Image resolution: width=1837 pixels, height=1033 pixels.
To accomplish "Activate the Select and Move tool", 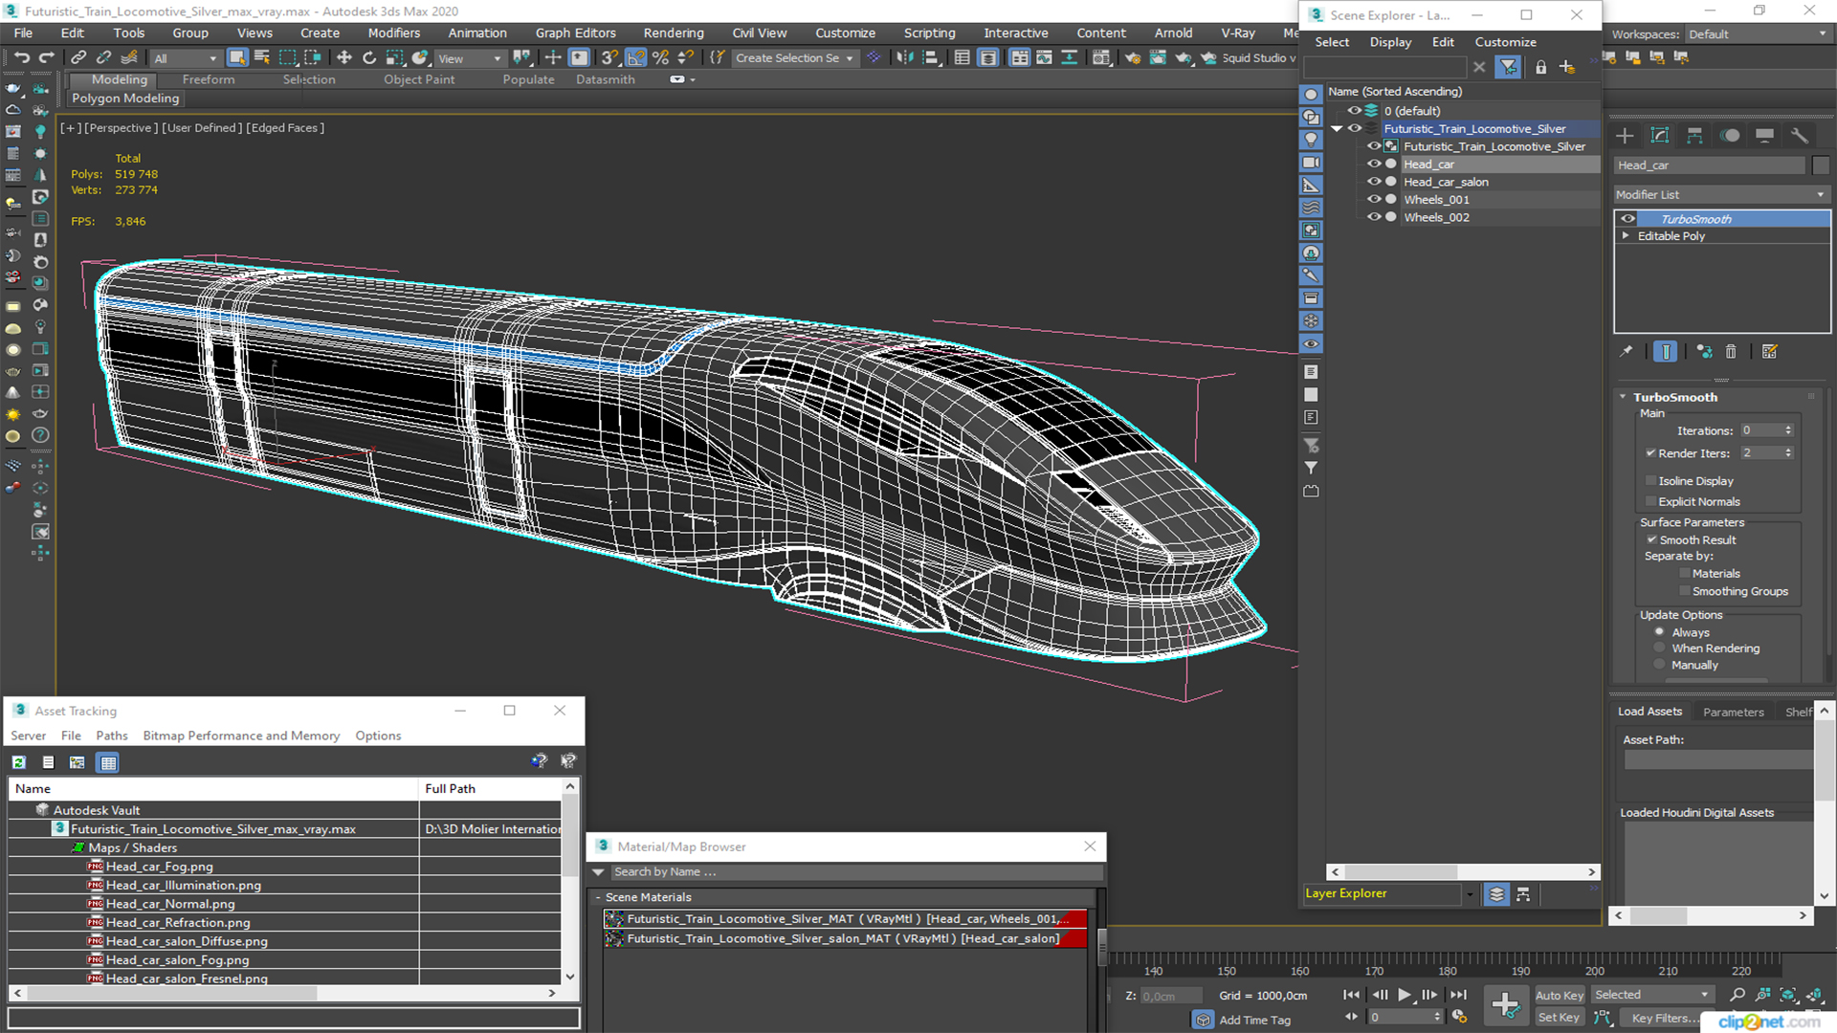I will point(344,58).
